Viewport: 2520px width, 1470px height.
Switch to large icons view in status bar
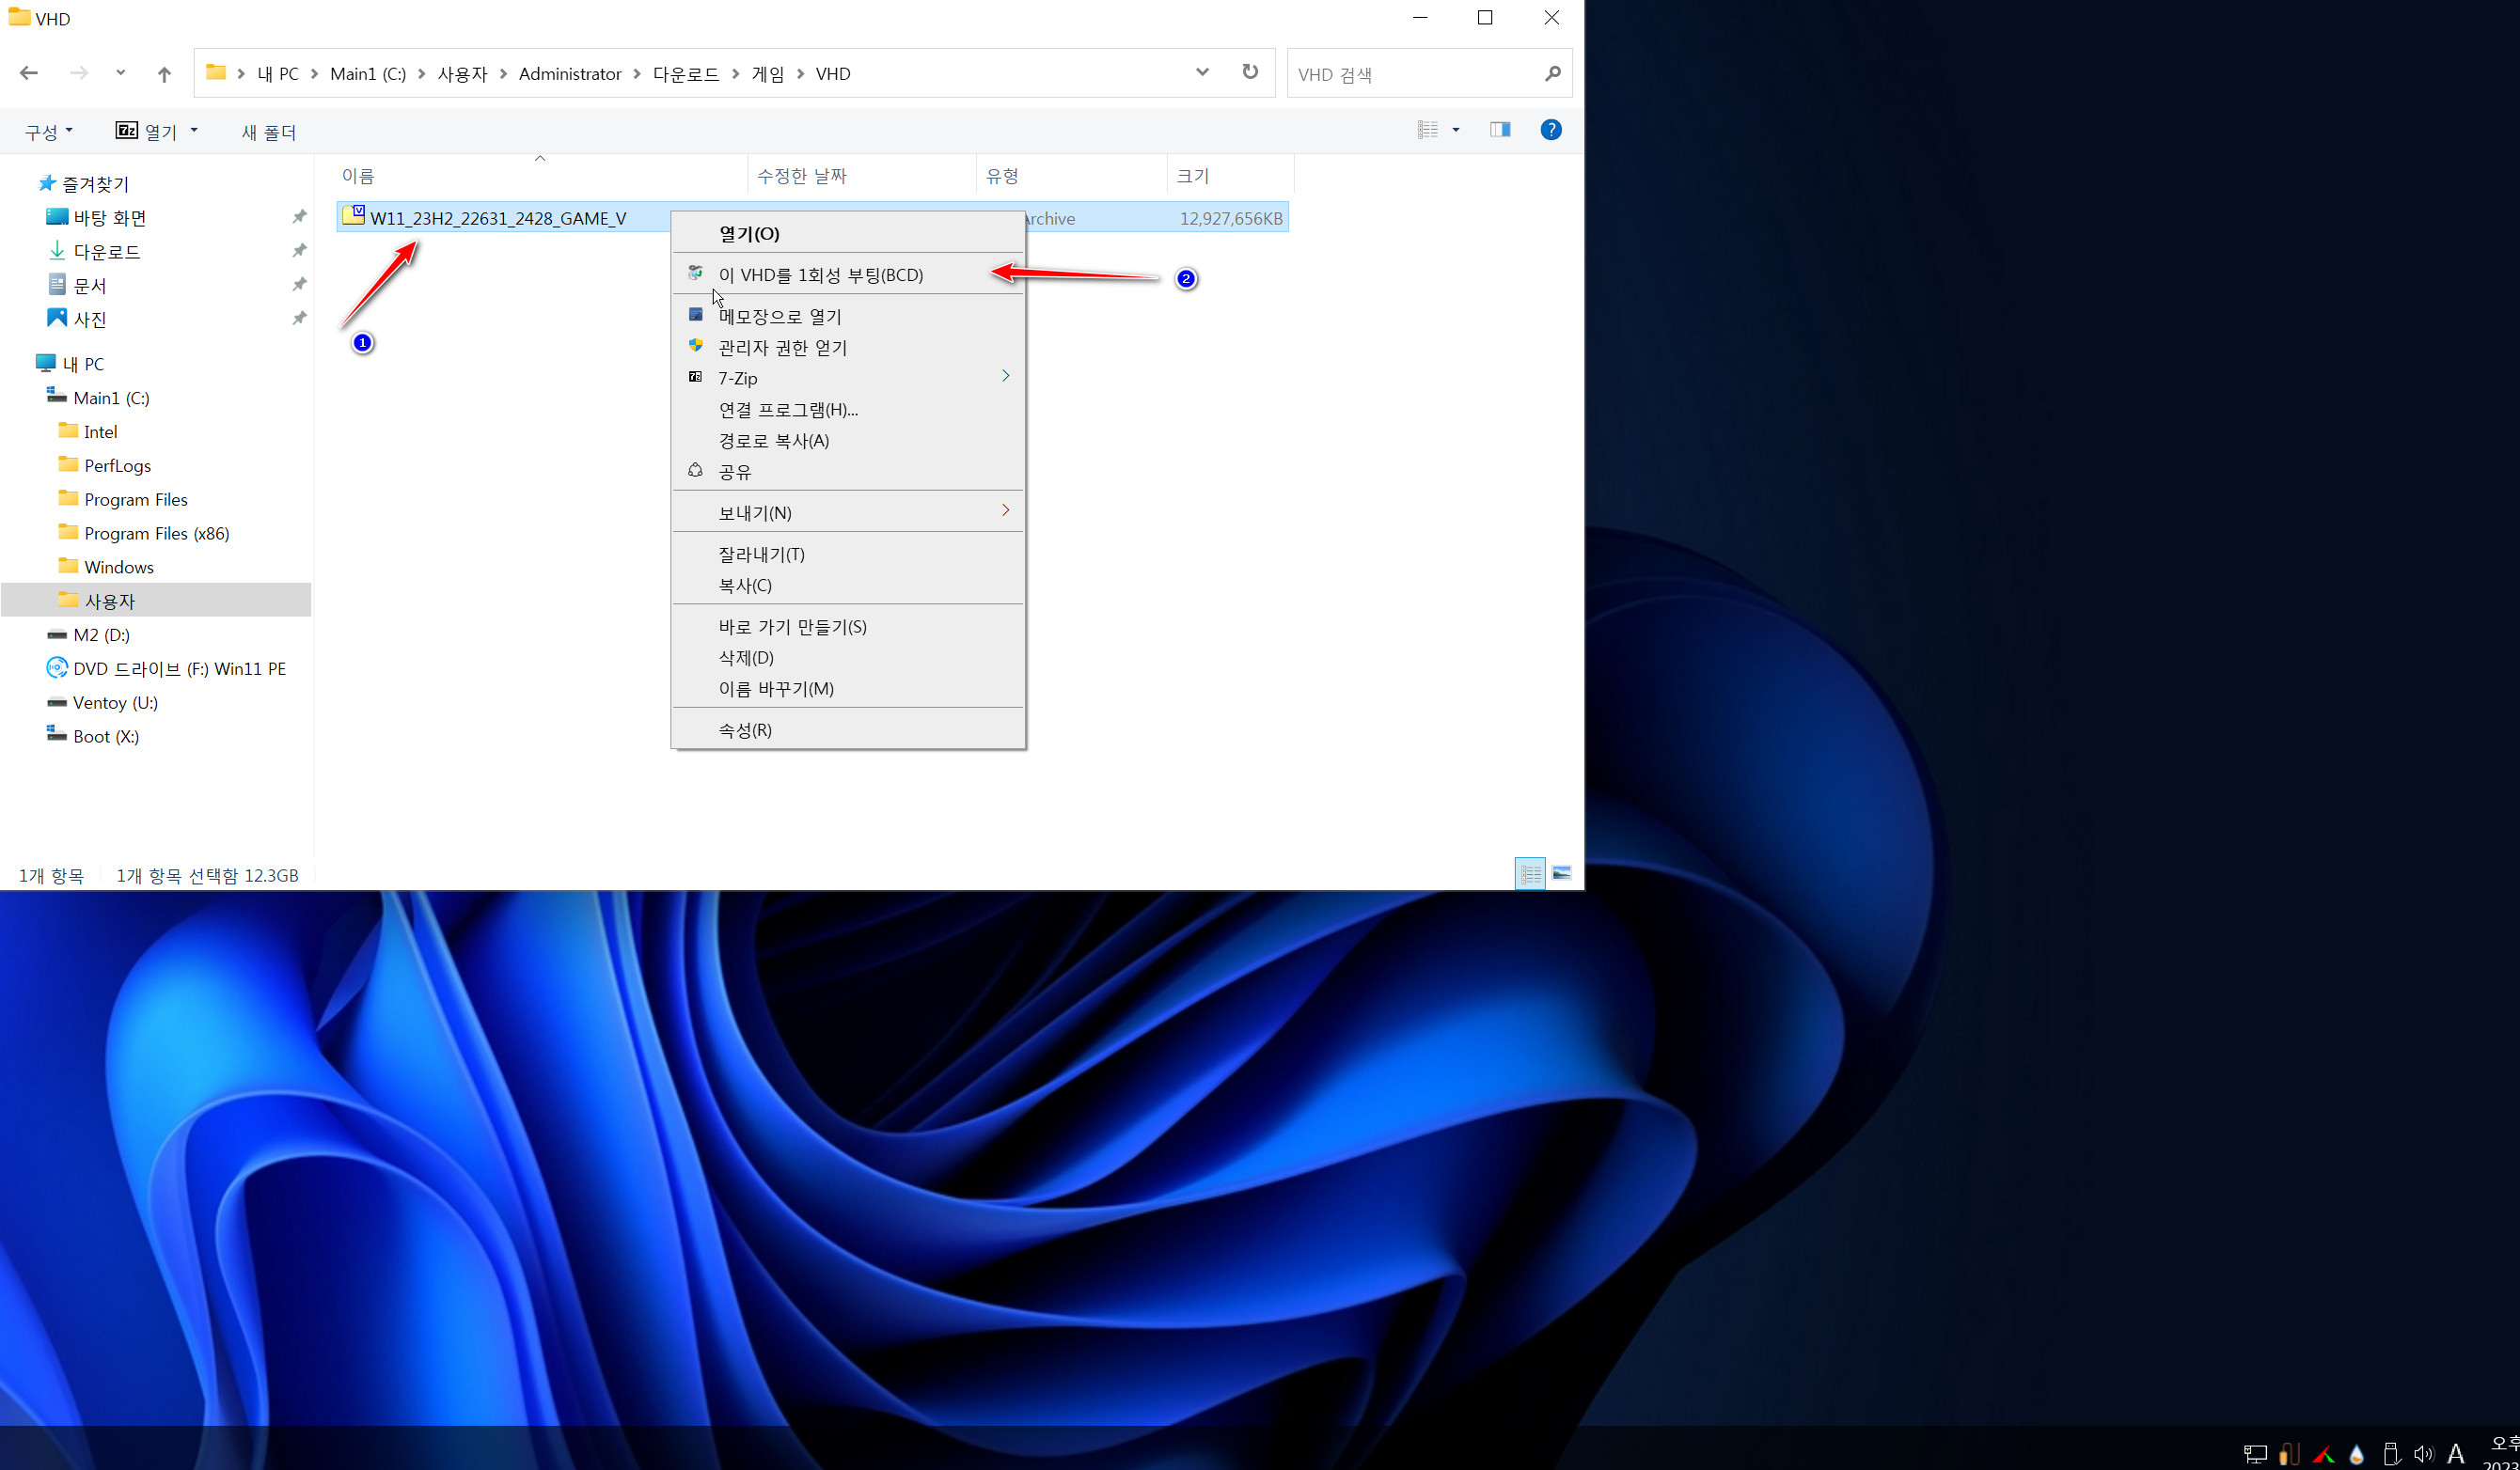pyautogui.click(x=1561, y=874)
